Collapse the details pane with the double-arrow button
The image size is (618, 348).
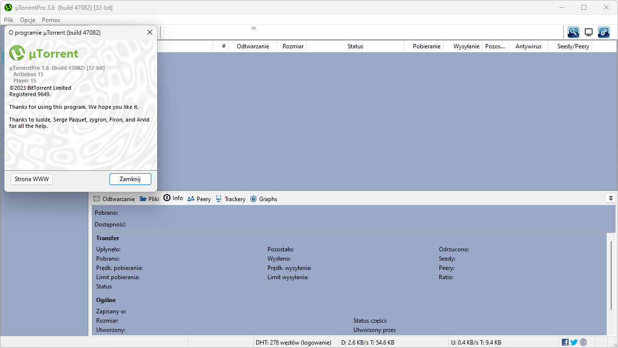point(610,198)
